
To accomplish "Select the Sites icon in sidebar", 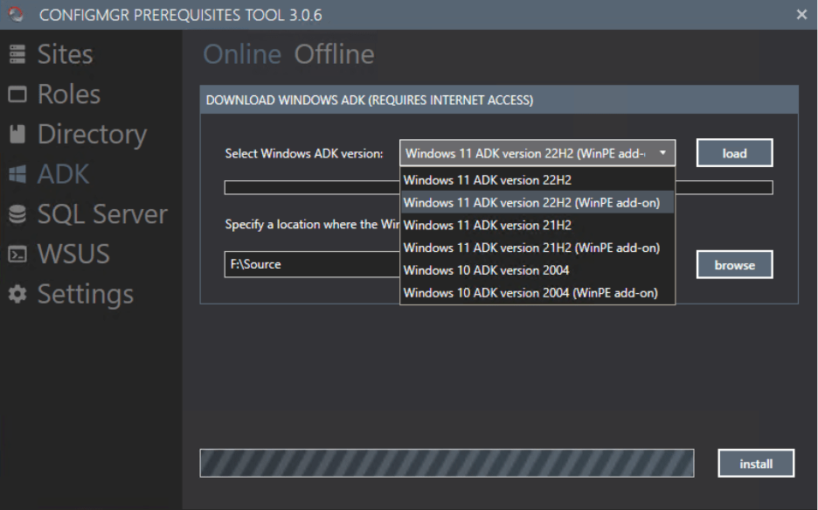I will tap(16, 53).
